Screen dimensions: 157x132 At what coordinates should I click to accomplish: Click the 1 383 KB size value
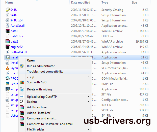(143, 31)
